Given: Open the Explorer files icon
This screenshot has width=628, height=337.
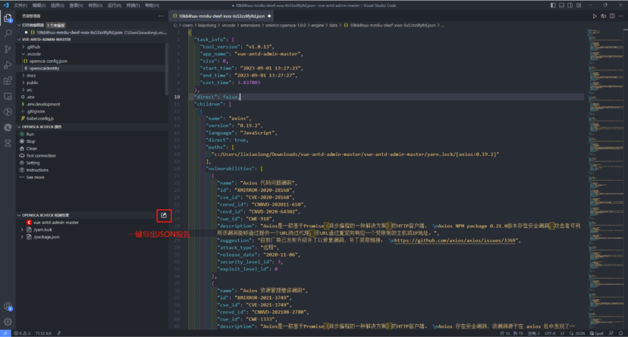Looking at the screenshot, I should click(x=8, y=18).
